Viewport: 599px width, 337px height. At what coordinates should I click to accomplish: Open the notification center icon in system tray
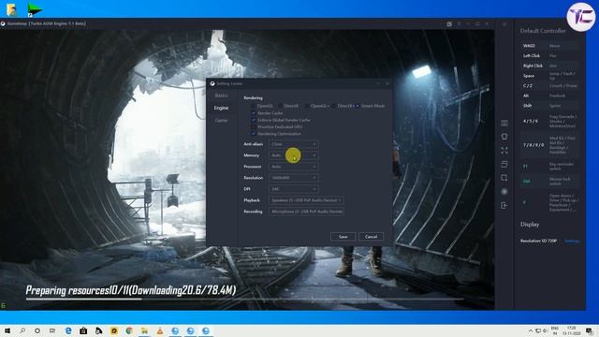(x=589, y=330)
